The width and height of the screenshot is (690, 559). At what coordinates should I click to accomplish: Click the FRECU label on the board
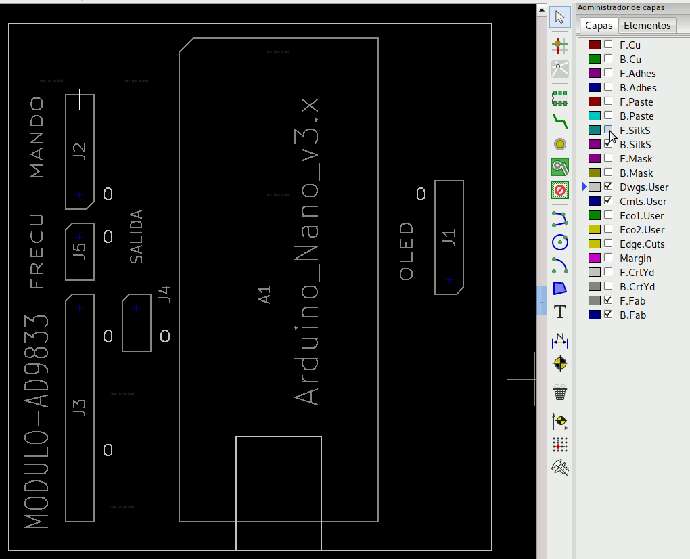tap(37, 251)
